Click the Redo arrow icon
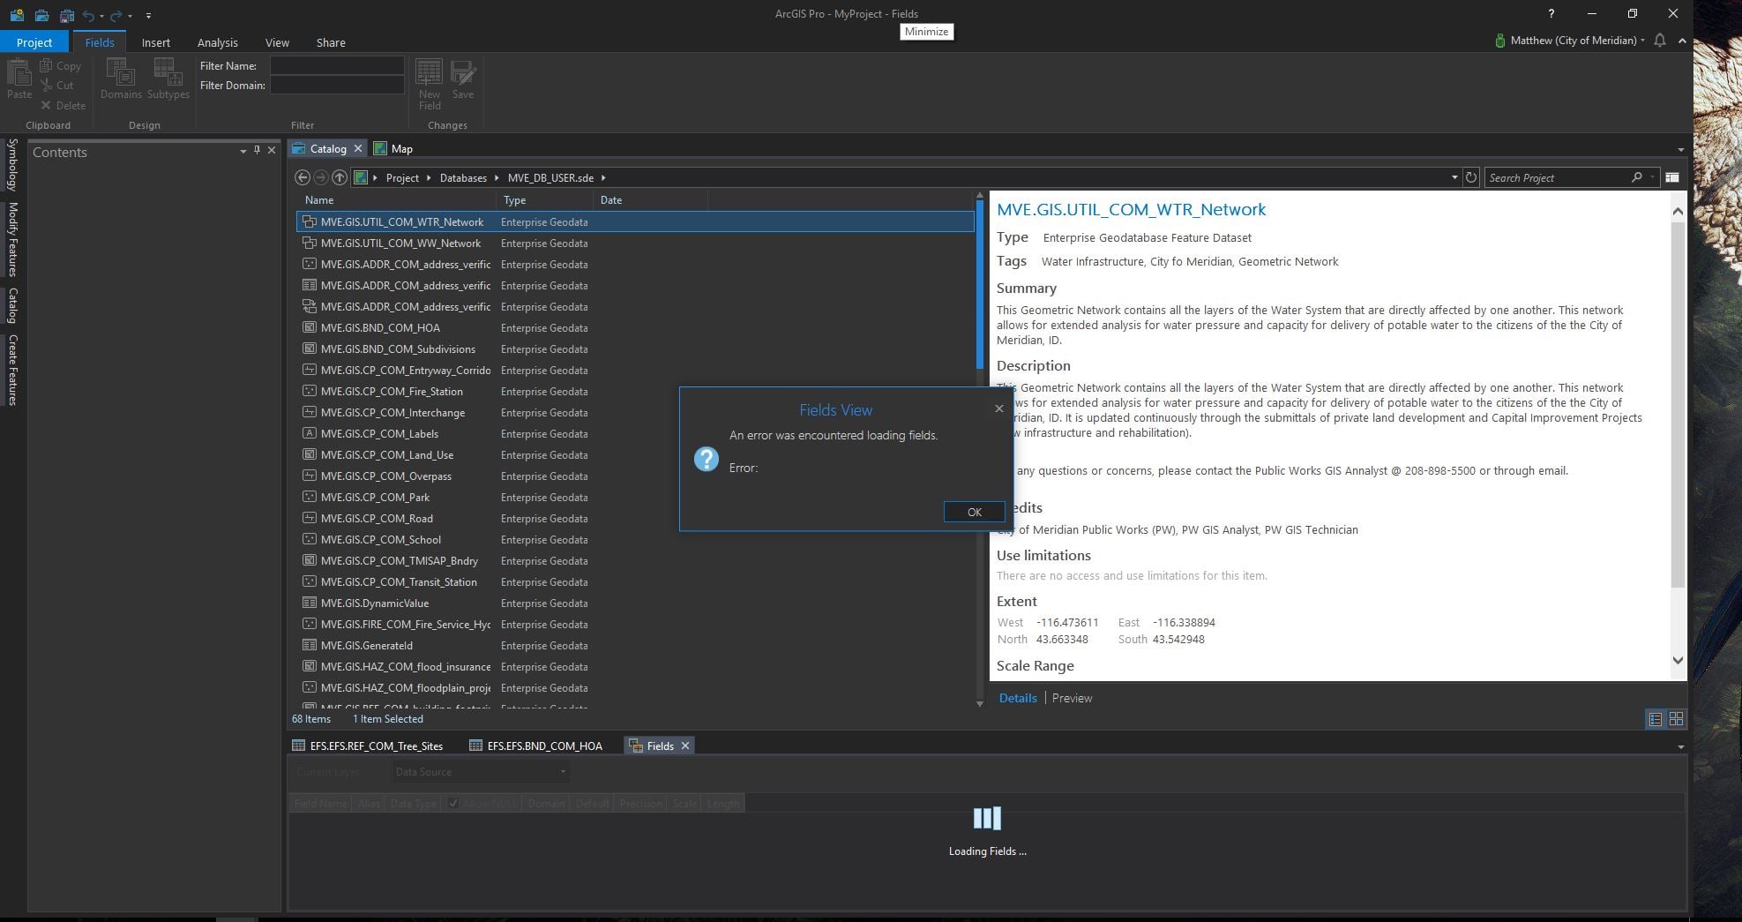This screenshot has height=922, width=1742. tap(116, 15)
